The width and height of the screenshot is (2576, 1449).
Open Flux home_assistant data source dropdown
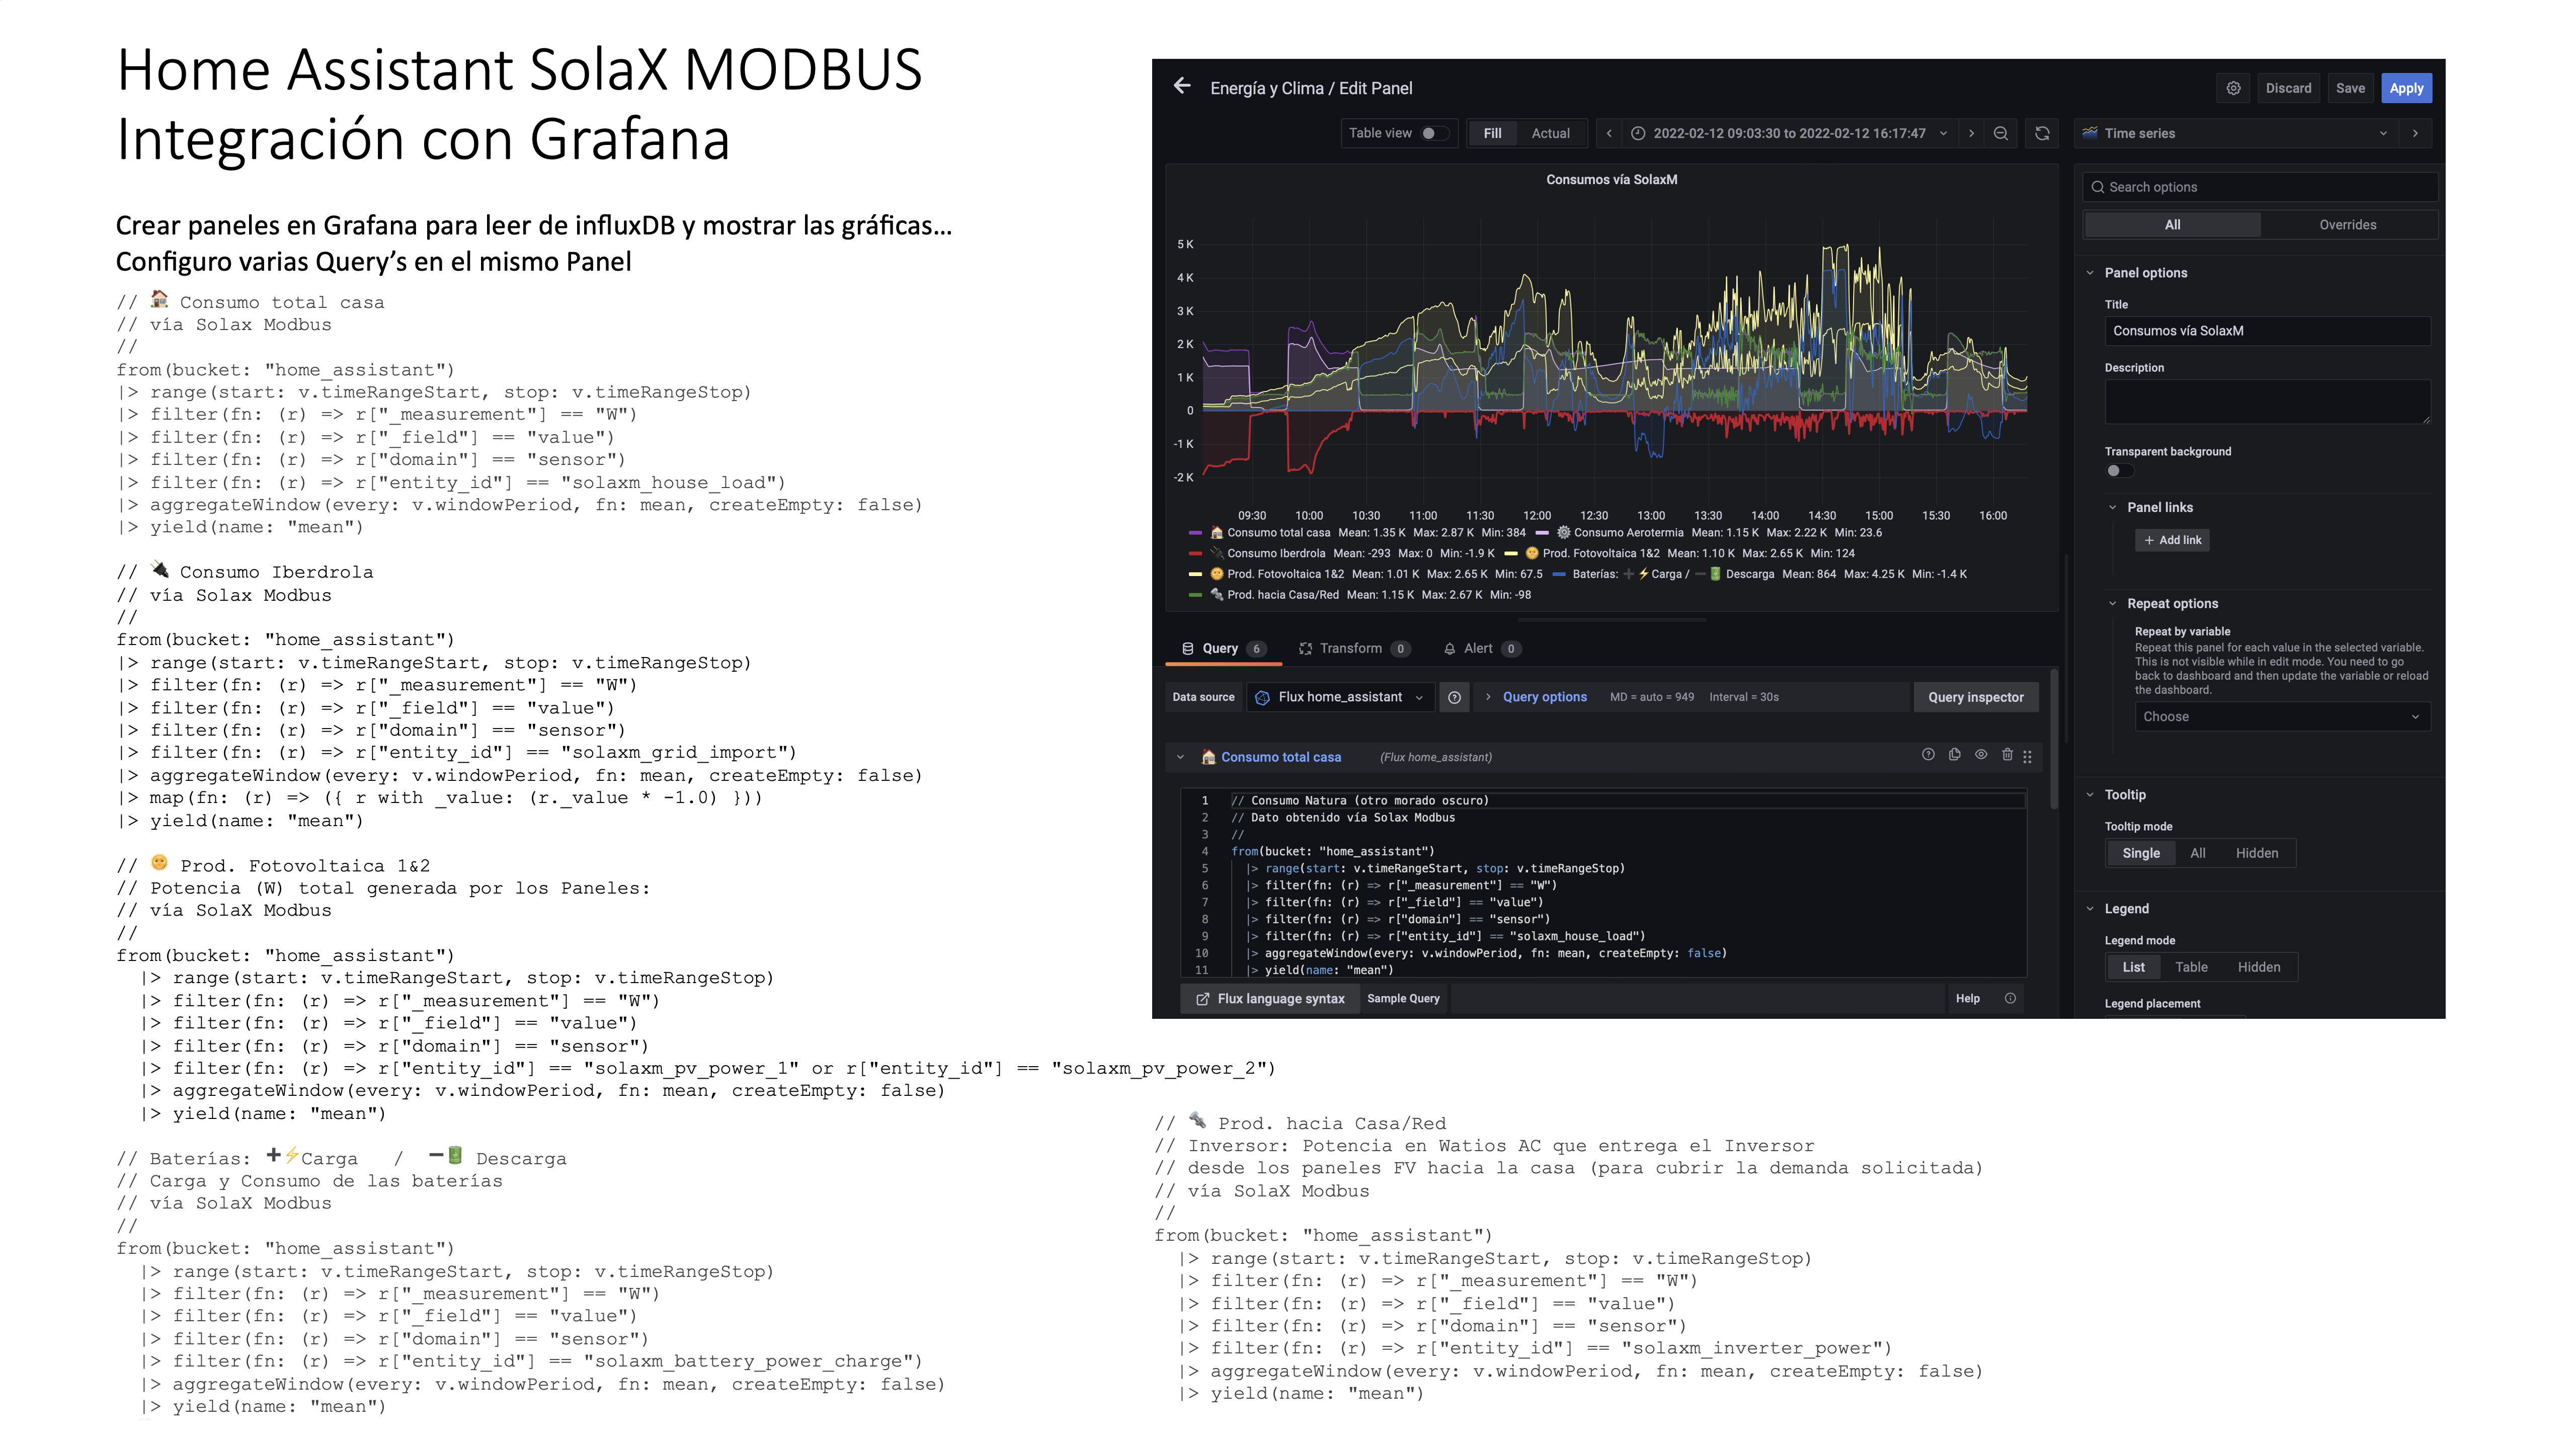click(x=1340, y=697)
